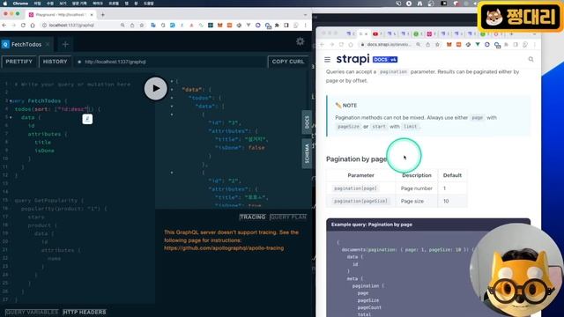Switch to the QUERY PLAN tab
This screenshot has width=564, height=317.
(288, 217)
